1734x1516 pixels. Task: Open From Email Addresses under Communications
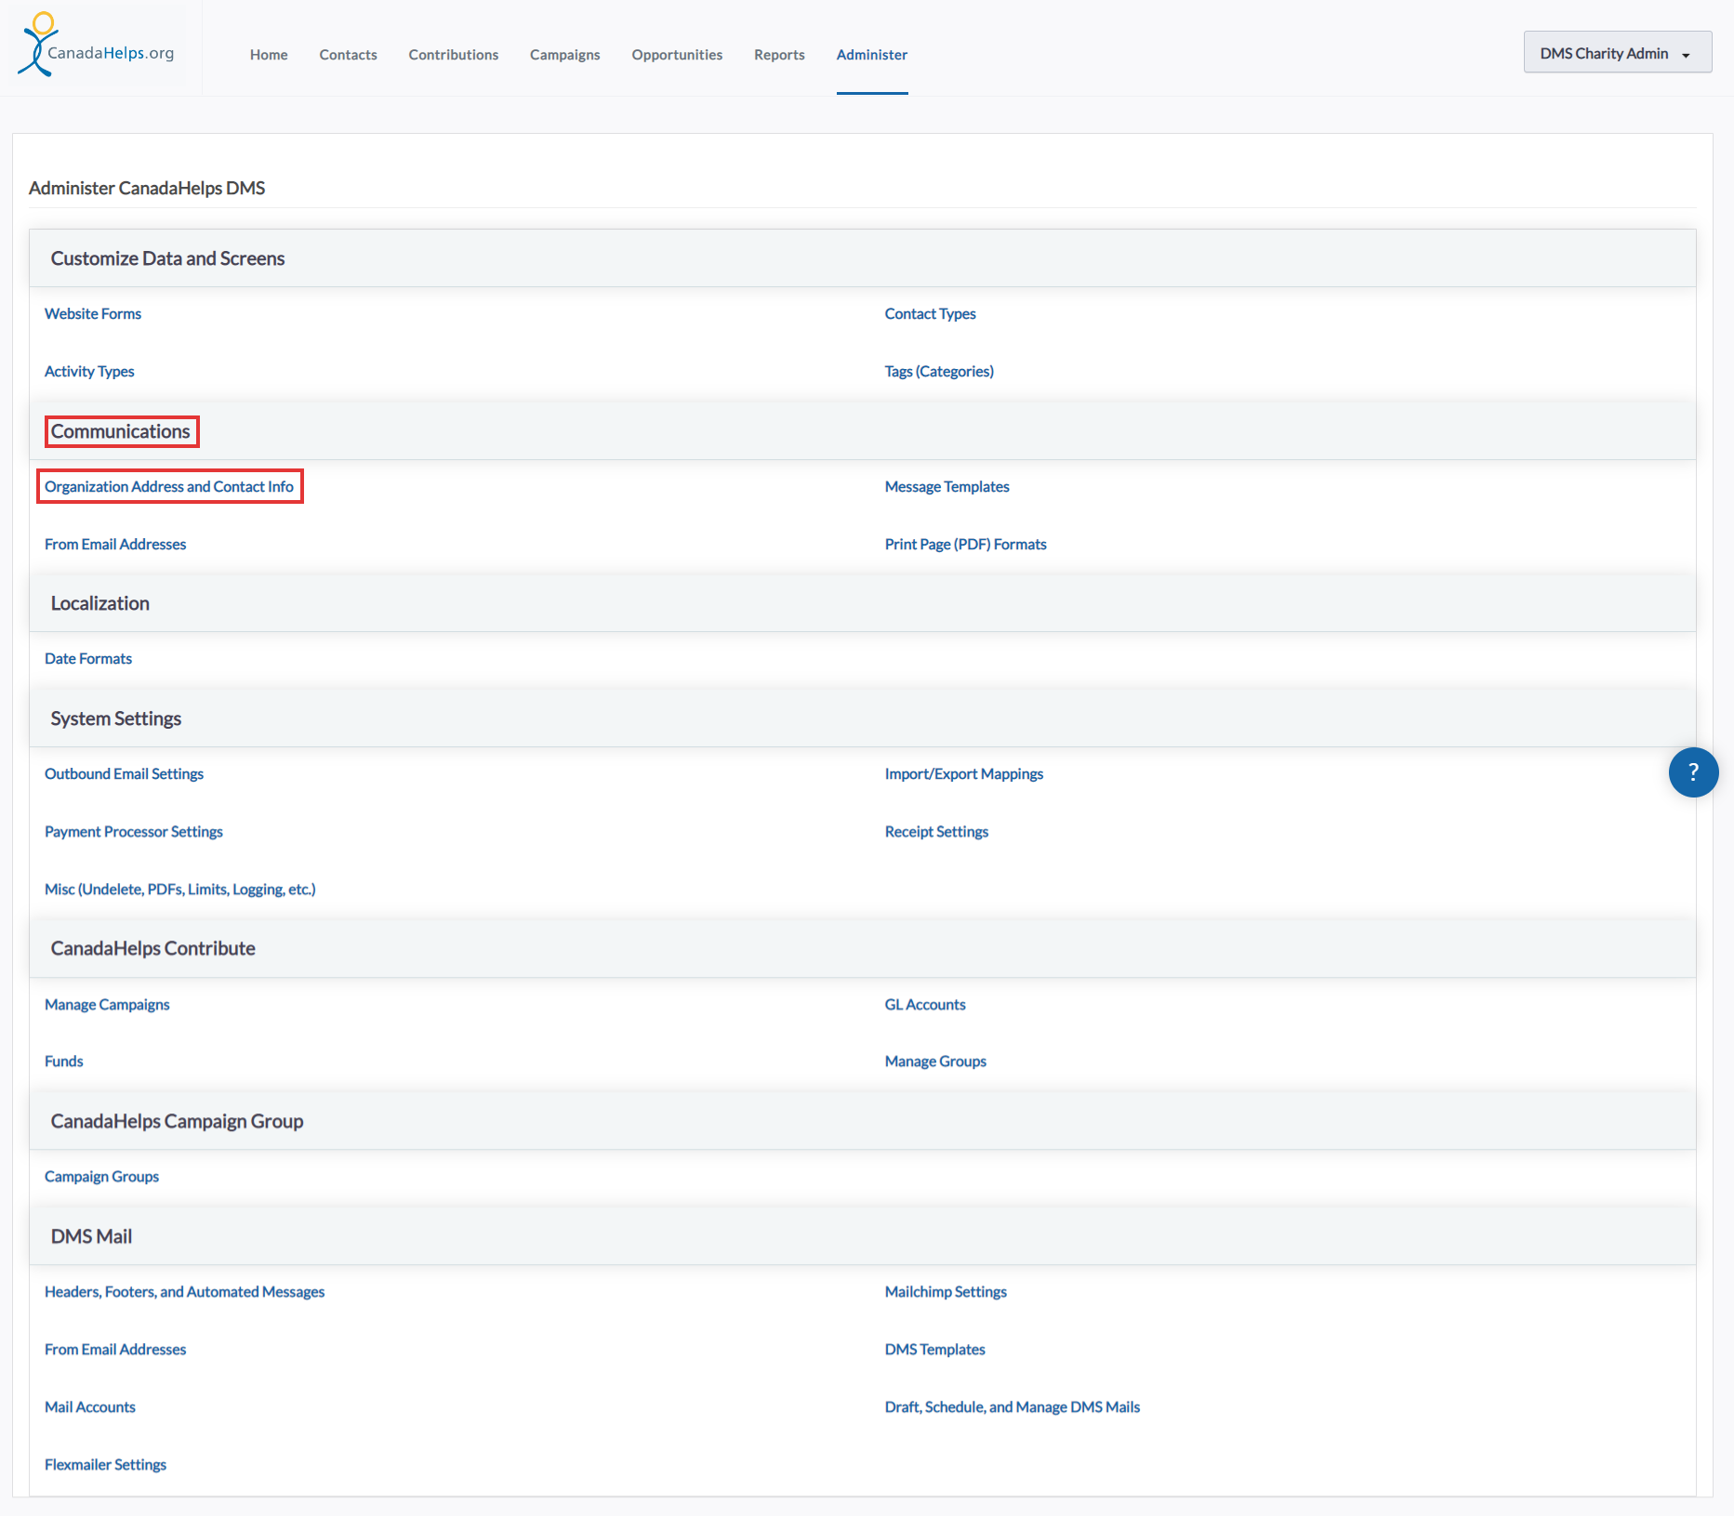115,545
